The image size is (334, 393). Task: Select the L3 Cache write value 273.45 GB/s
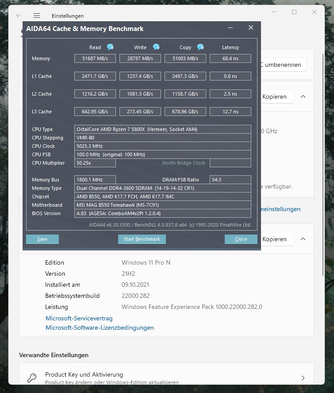pyautogui.click(x=140, y=112)
